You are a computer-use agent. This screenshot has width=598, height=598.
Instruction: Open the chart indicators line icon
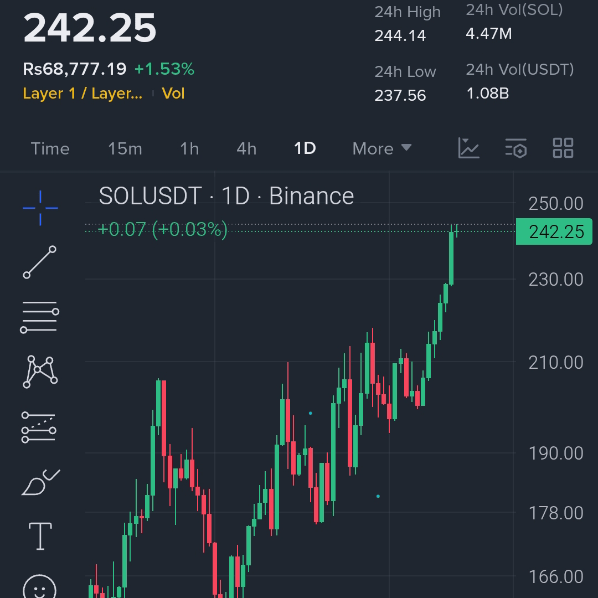pos(469,148)
